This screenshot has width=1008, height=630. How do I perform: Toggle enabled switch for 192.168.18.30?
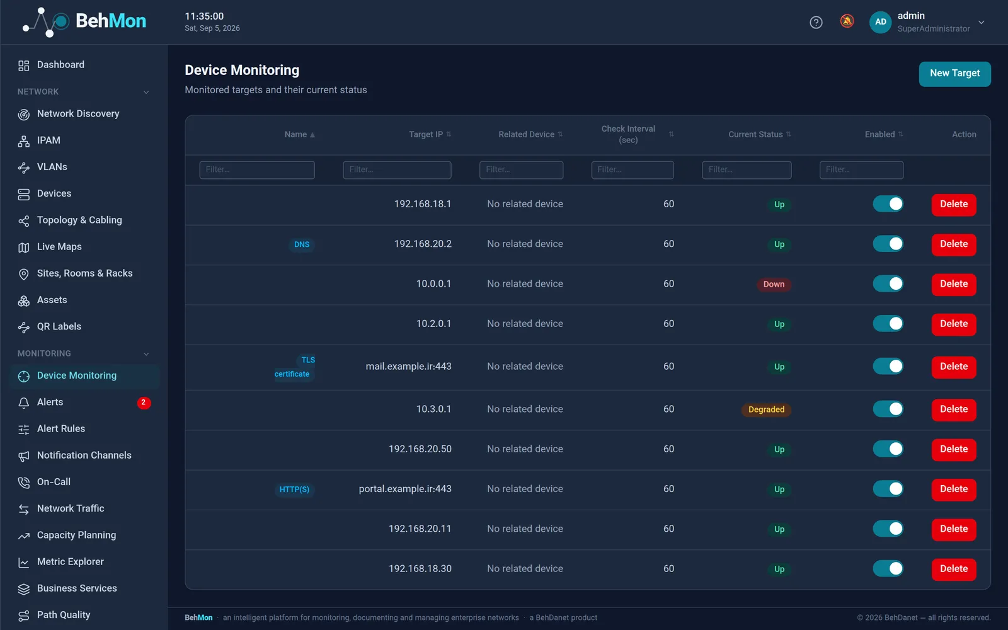click(888, 568)
